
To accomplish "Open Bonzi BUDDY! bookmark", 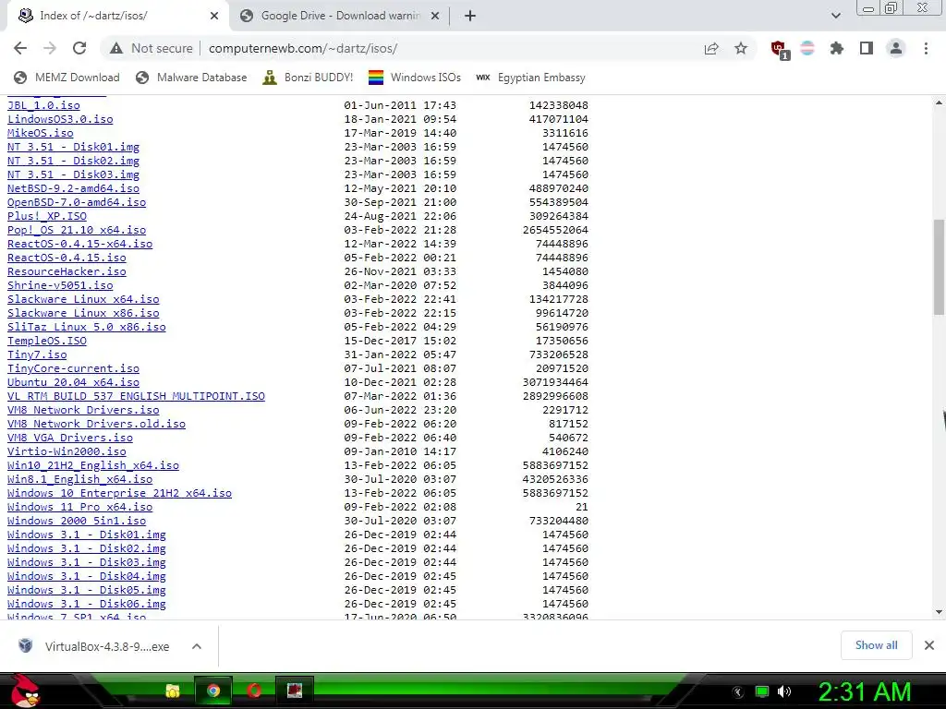I will coord(309,78).
